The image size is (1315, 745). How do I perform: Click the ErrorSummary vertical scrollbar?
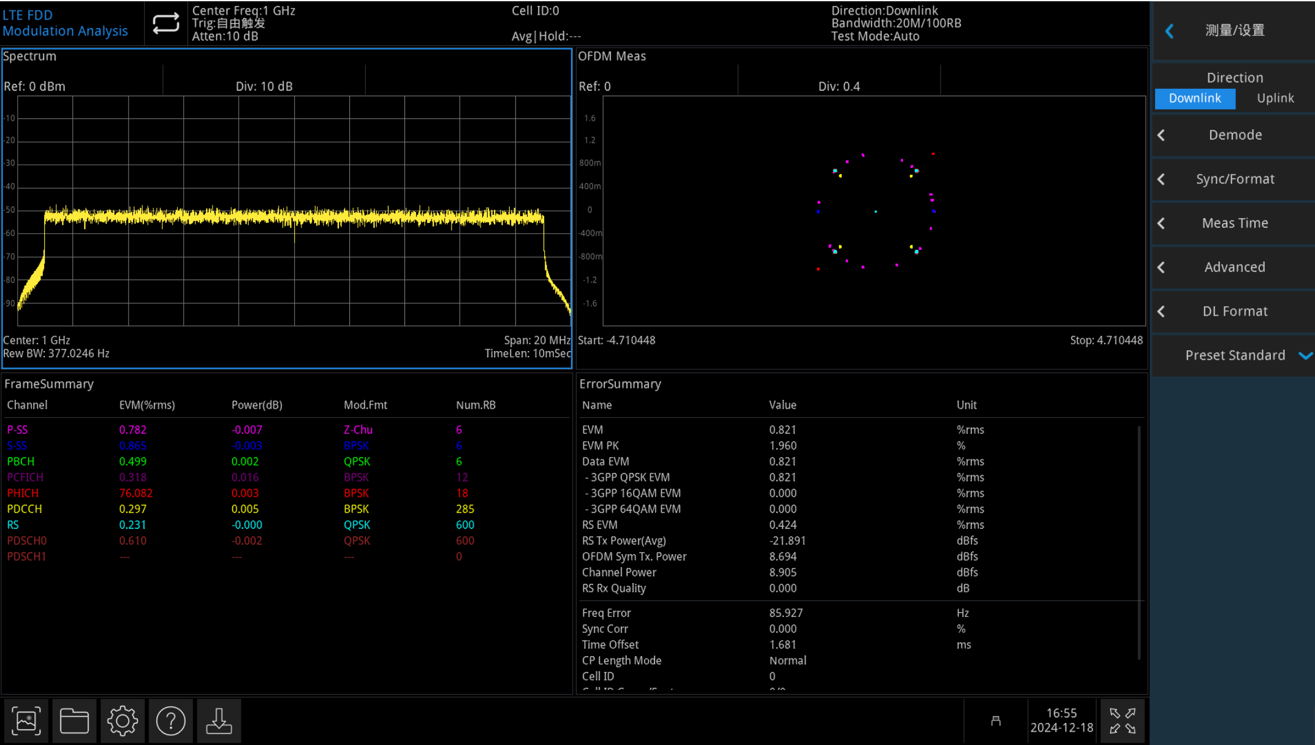(x=1139, y=543)
